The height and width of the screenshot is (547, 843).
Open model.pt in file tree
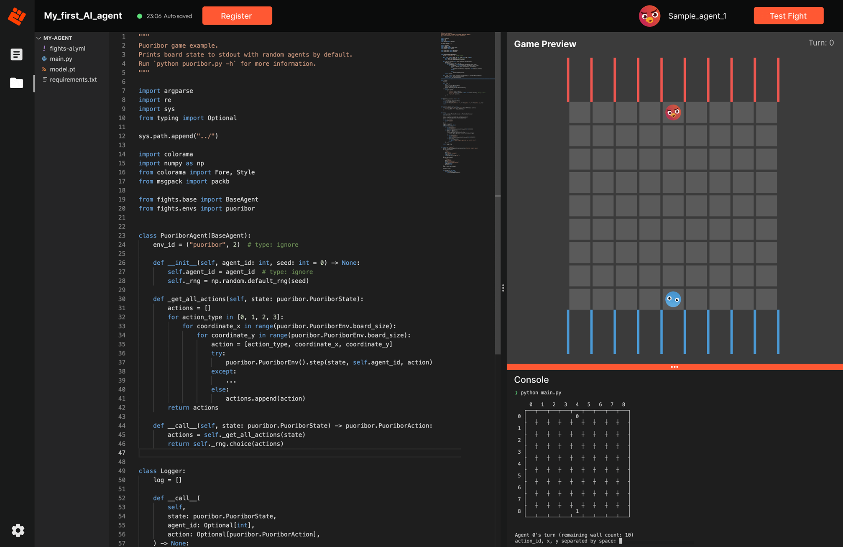pos(62,69)
